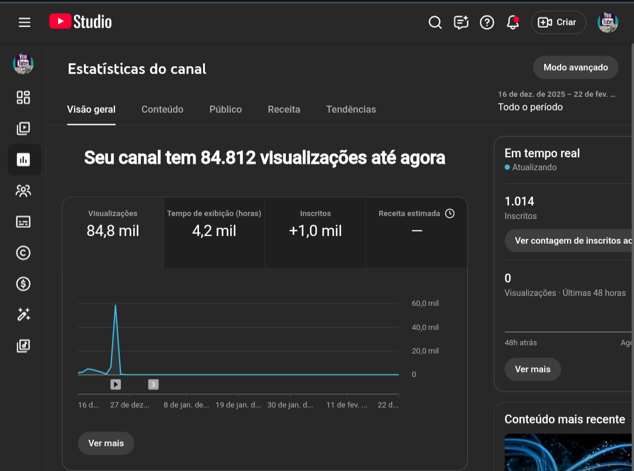Open the Dashboard icon in sidebar
Viewport: 634px width, 471px height.
[23, 97]
